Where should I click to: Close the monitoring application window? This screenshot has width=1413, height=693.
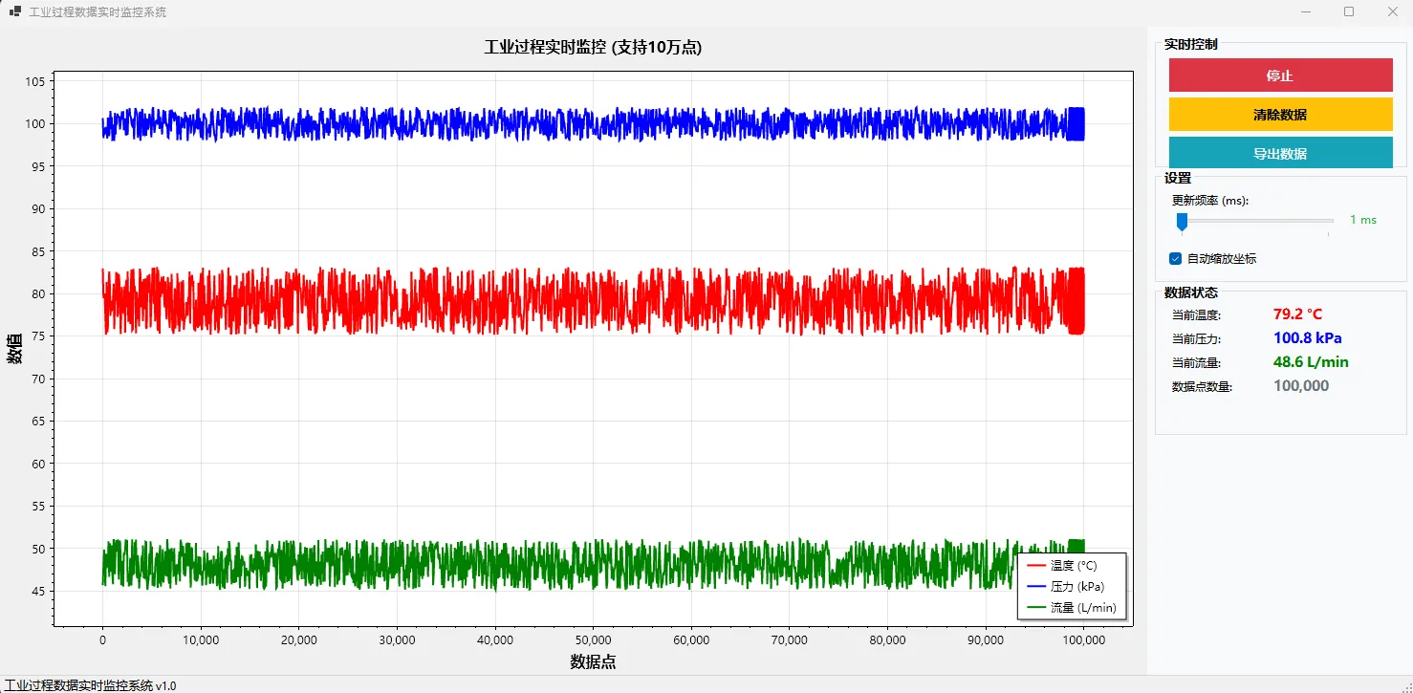[x=1392, y=11]
